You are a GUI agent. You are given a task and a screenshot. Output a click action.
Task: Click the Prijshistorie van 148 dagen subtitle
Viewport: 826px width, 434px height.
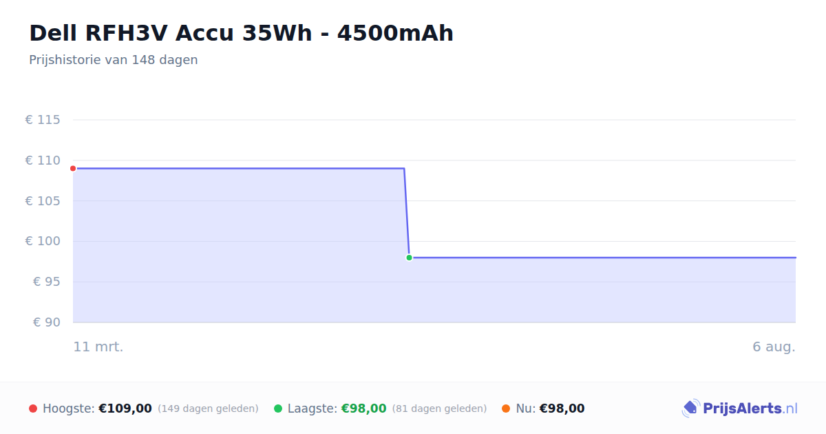(114, 60)
